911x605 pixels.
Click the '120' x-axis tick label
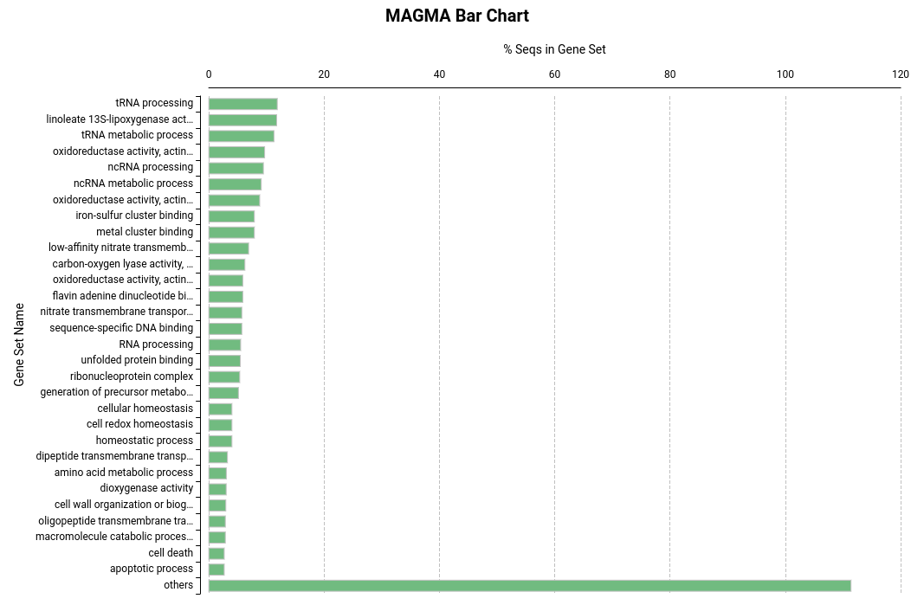tap(901, 74)
